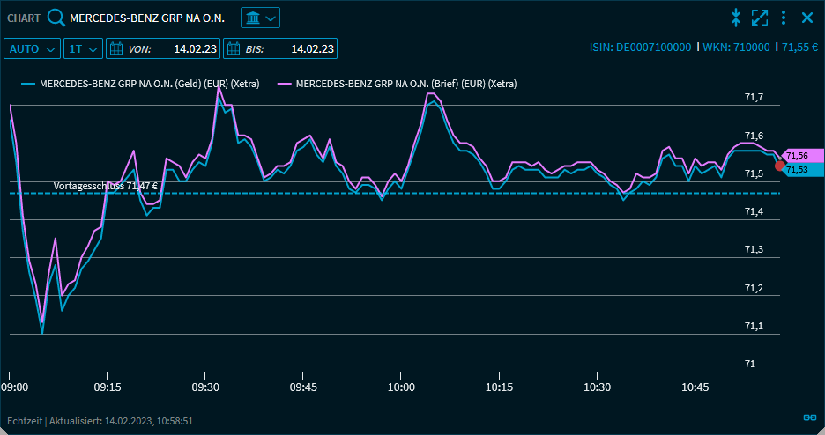Image resolution: width=825 pixels, height=435 pixels.
Task: Click the VON date field 14.02.23
Action: (x=196, y=48)
